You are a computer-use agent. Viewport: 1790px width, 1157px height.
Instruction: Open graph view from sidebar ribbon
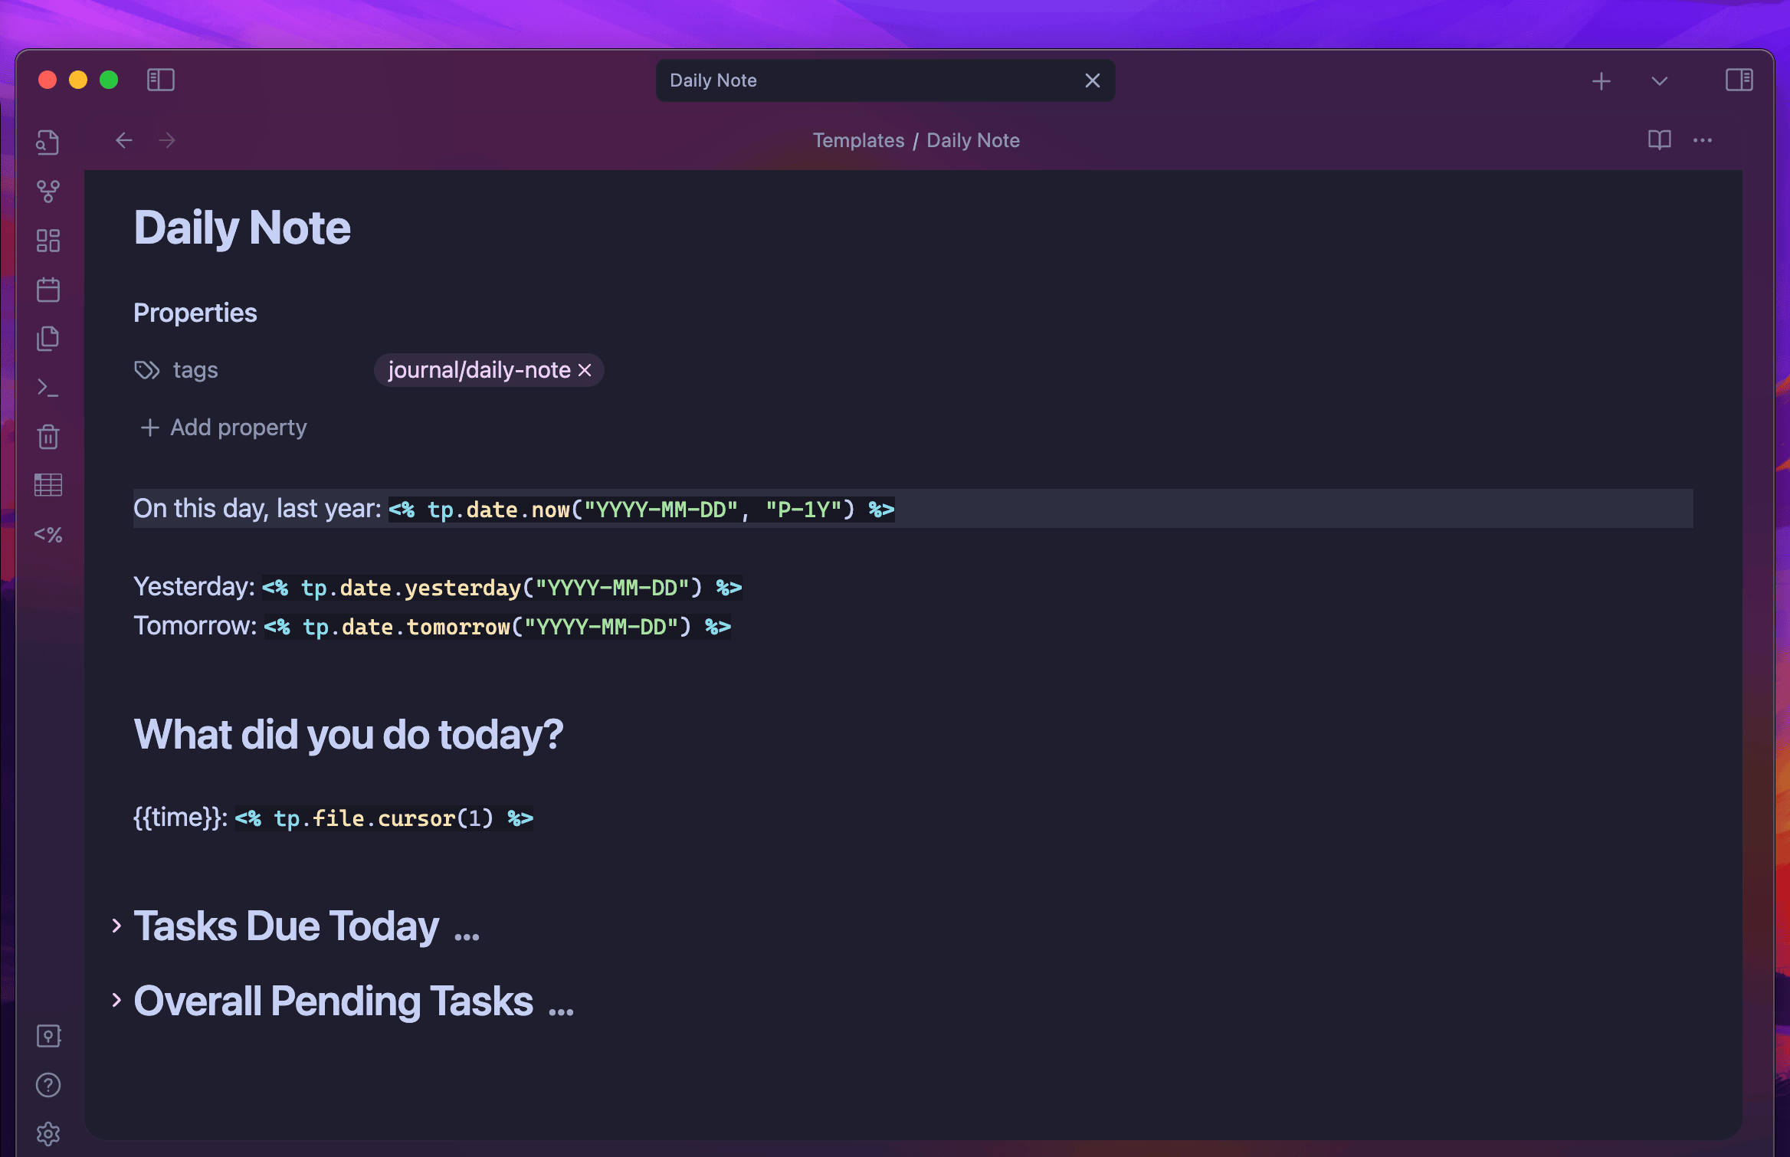tap(48, 192)
